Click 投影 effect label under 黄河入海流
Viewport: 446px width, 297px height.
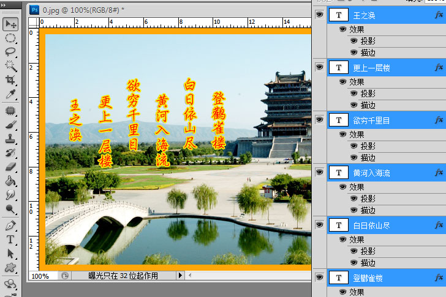pos(368,199)
